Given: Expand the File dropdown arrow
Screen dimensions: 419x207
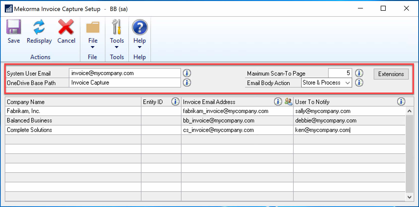Looking at the screenshot, I should tap(93, 47).
